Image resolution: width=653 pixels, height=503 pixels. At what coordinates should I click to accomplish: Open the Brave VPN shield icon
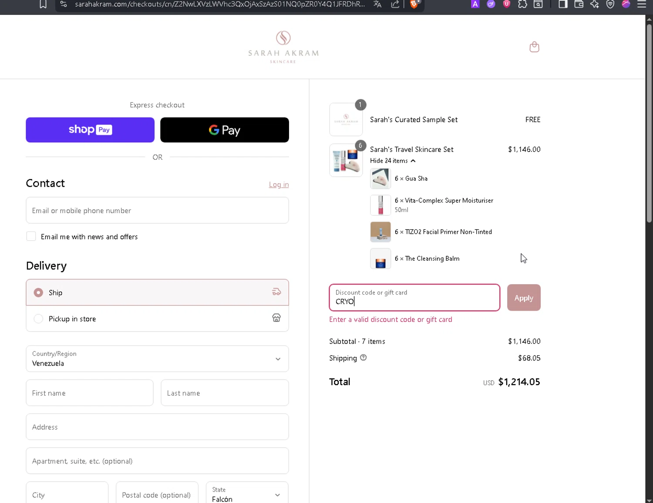coord(610,4)
